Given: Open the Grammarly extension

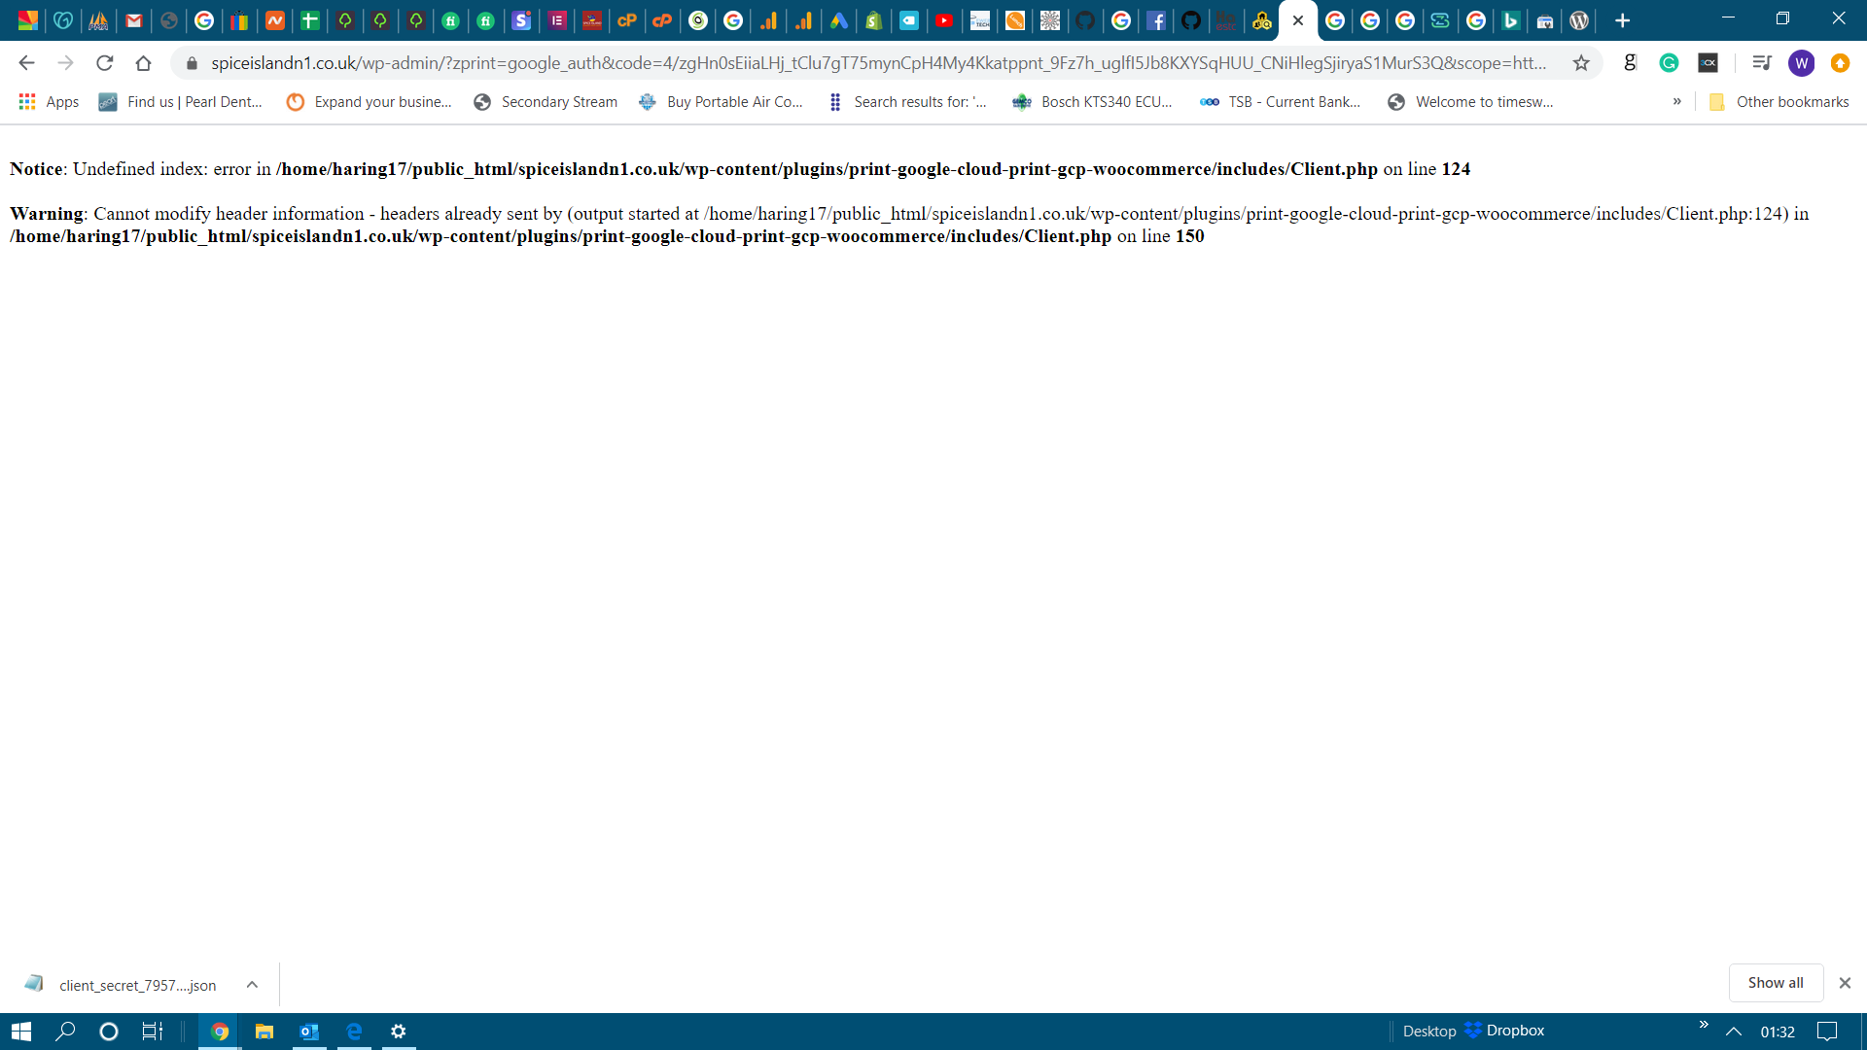Looking at the screenshot, I should click(1669, 62).
